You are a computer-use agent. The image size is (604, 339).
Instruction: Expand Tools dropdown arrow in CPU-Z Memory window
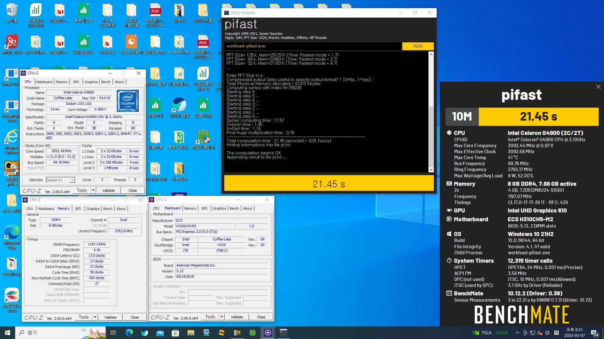pos(95,317)
